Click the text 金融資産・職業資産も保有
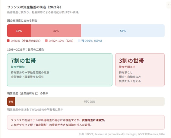This screenshot has width=171, height=138. [27, 77]
